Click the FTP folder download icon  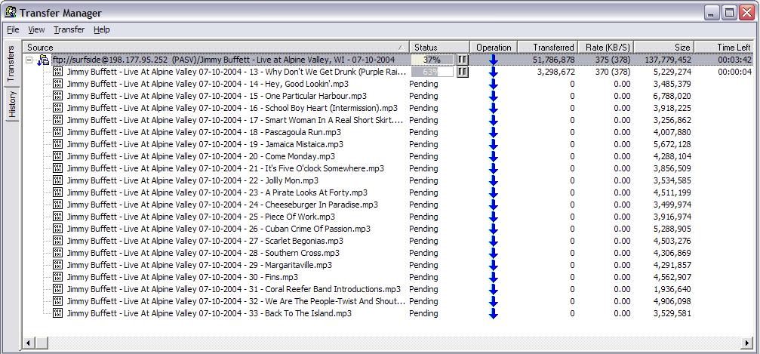(43, 60)
